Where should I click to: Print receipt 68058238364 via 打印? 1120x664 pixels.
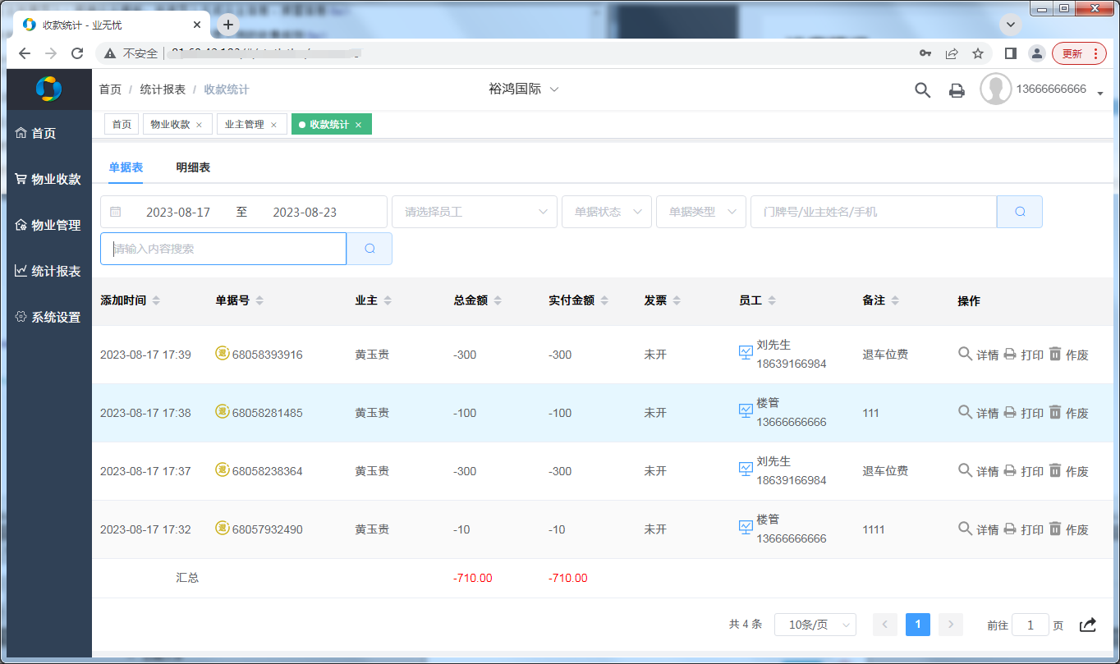click(1024, 471)
